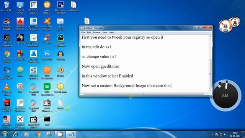The width and height of the screenshot is (245, 138).
Task: Select the WPS Presentation desktop icon
Action: [47, 73]
